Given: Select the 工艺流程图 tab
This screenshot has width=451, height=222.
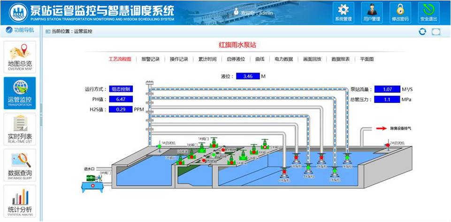Looking at the screenshot, I should pos(120,59).
